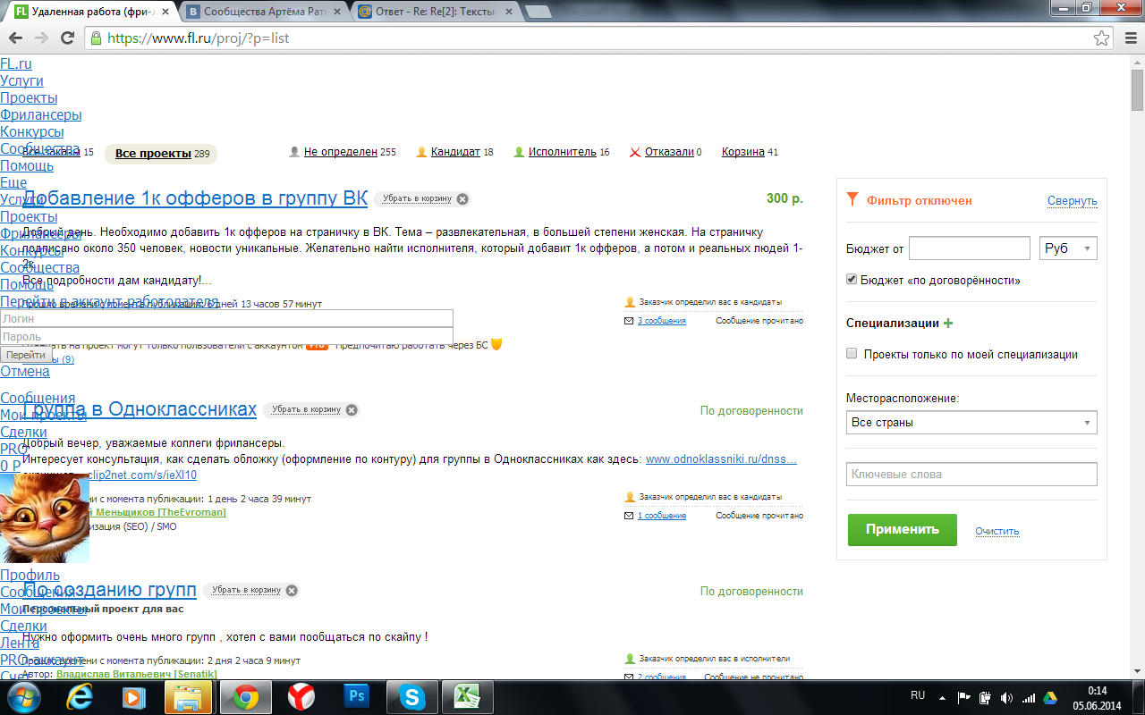Viewport: 1145px width, 715px height.
Task: Open Windows Explorer folder on taskbar
Action: coord(188,695)
